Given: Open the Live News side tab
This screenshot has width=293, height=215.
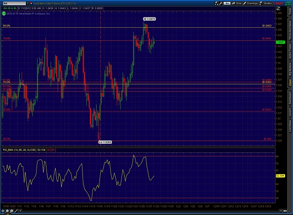Looking at the screenshot, I should tap(290, 126).
